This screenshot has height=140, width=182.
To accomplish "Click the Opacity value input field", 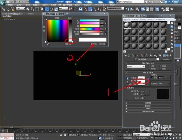I will pyautogui.click(x=161, y=84).
